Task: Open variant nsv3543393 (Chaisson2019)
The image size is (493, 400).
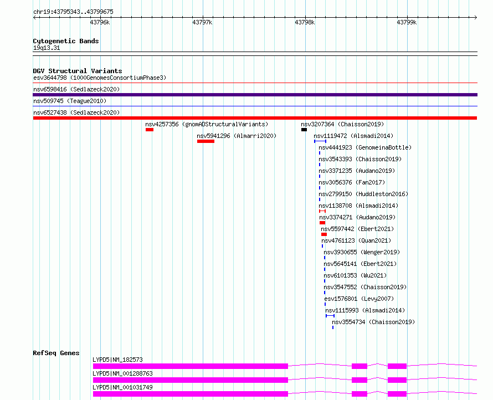Action: tap(360, 159)
